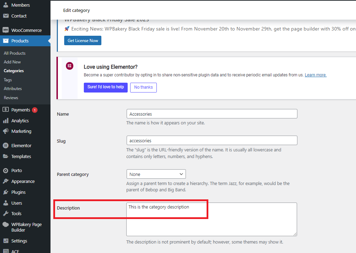Click the Tools wrench icon

click(6, 213)
